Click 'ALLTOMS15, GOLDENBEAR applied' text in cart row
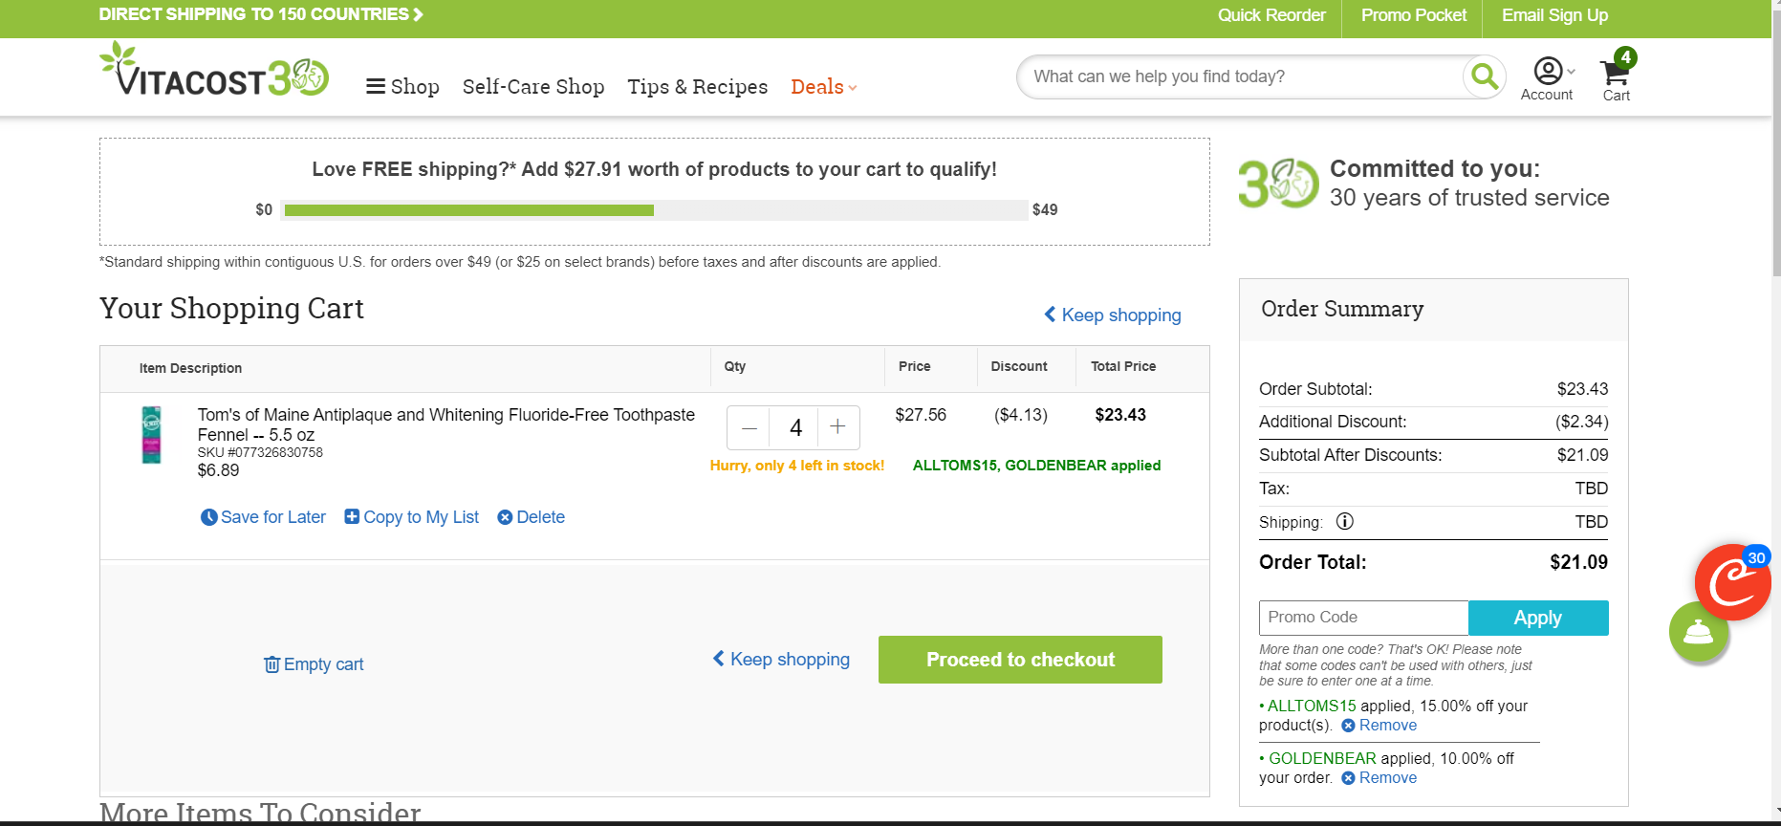The width and height of the screenshot is (1781, 826). coord(1037,466)
